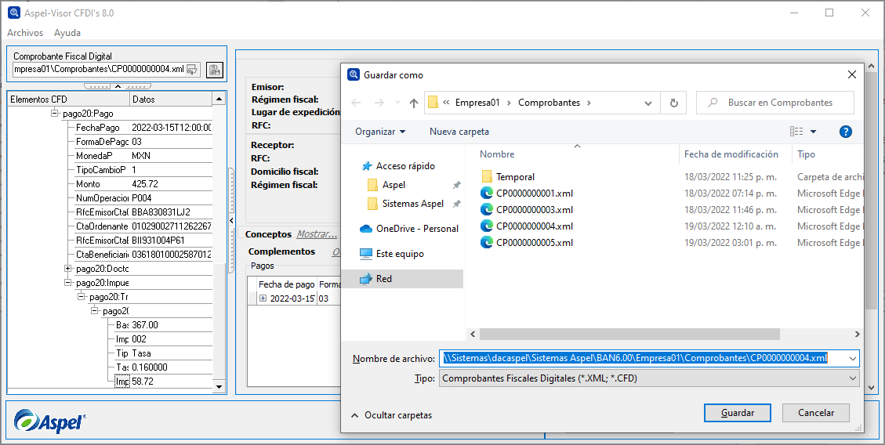885x445 pixels.
Task: Click the Red network location
Action: (383, 279)
